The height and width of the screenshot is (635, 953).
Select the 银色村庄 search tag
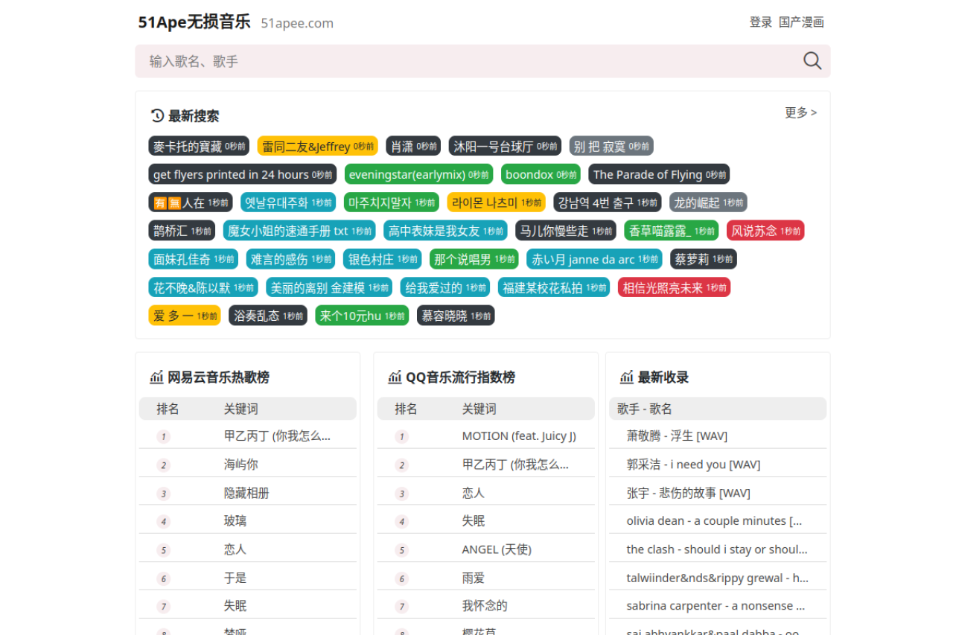[383, 259]
